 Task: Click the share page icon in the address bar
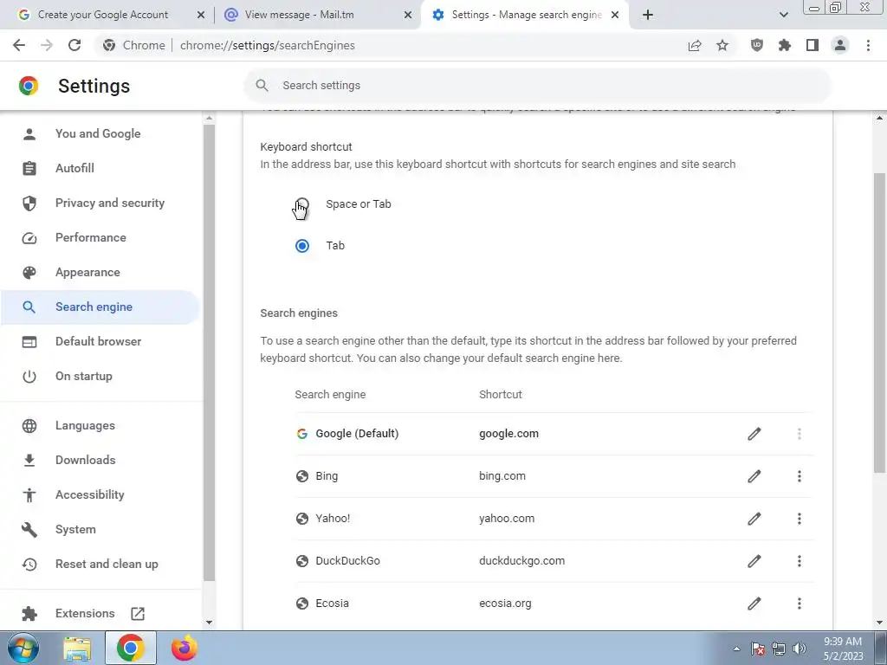695,45
